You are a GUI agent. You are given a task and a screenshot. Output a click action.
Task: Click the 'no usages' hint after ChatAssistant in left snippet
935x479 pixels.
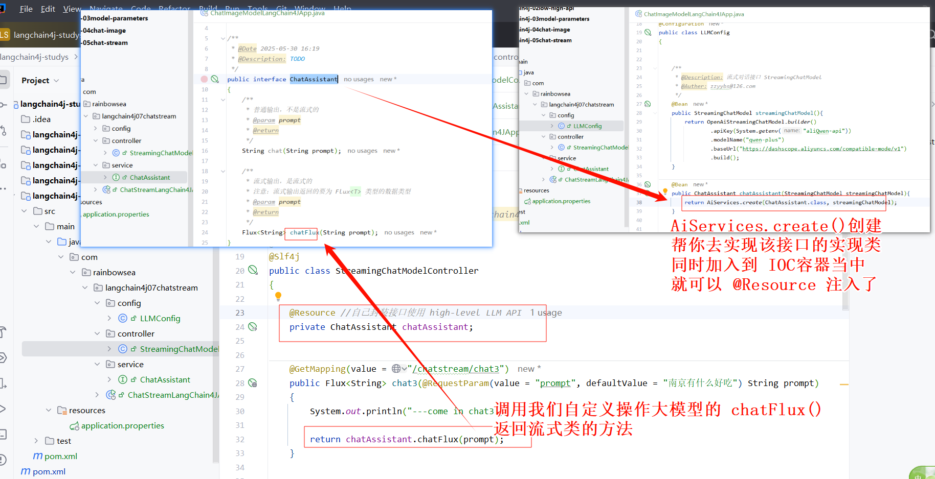coord(359,79)
